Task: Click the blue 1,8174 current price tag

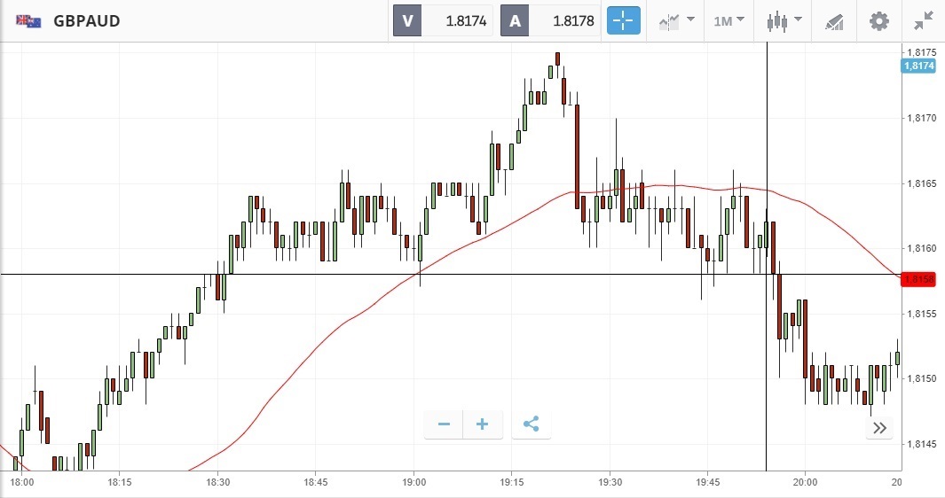Action: 918,66
